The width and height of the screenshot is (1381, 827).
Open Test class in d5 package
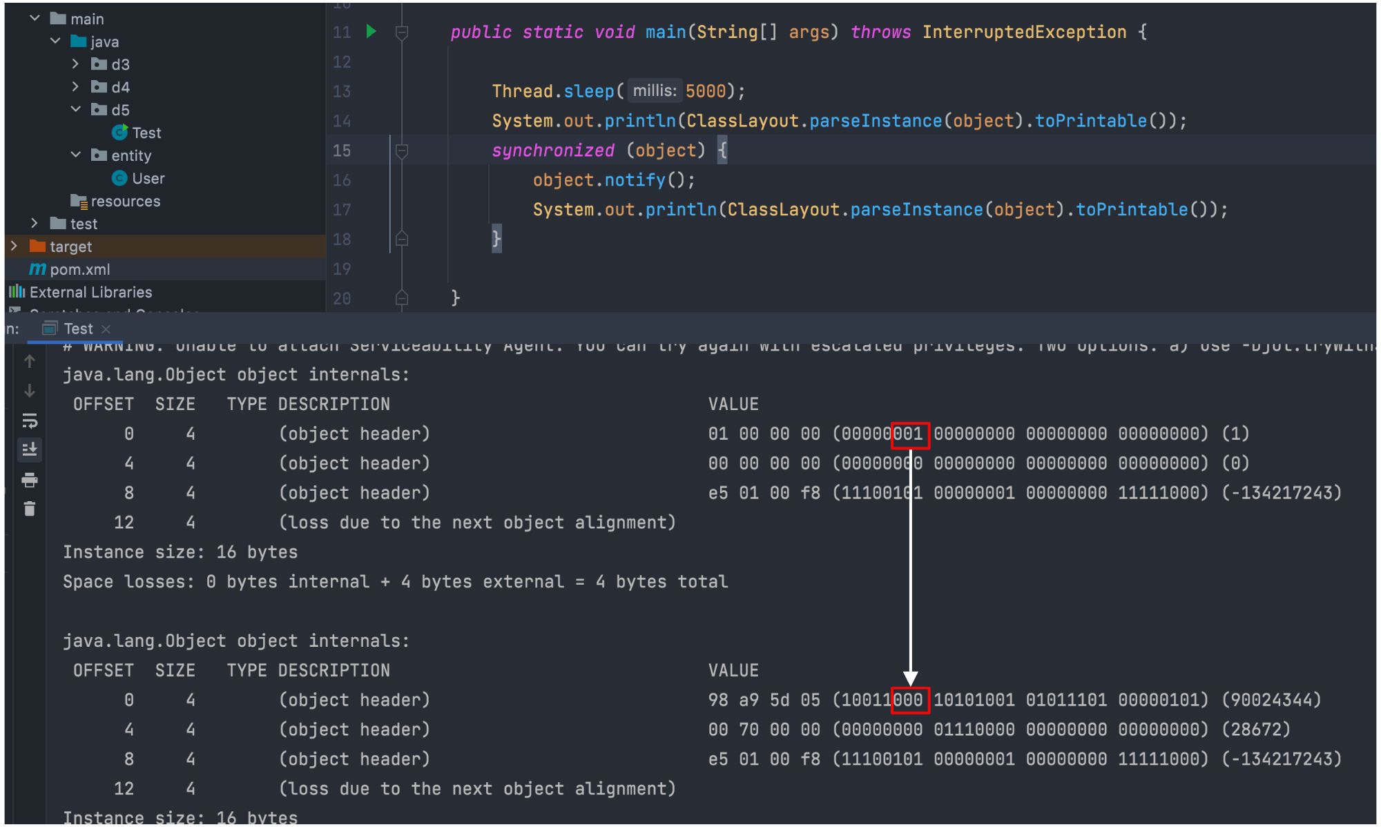pyautogui.click(x=146, y=133)
